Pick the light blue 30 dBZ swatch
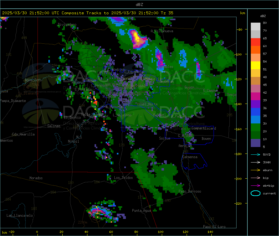The image size is (279, 236). pyautogui.click(x=255, y=119)
